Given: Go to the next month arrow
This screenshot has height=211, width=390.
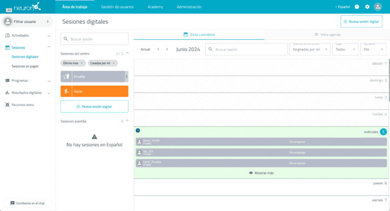Looking at the screenshot, I should click(167, 49).
